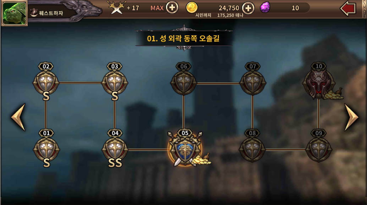Select stage 02 shield with S rank
The width and height of the screenshot is (367, 205).
click(46, 82)
